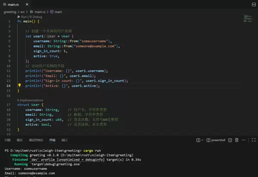Open the 端口 panel tab
This screenshot has height=177, width=258.
64,140
